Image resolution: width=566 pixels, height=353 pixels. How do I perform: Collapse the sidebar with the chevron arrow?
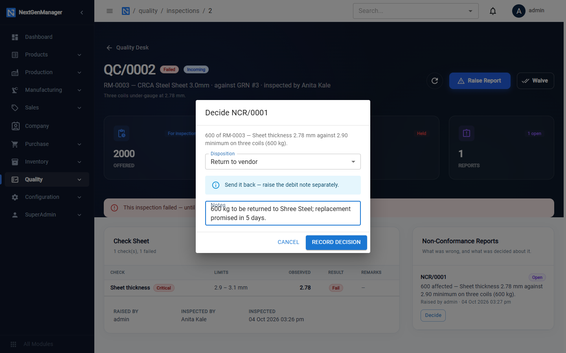point(82,13)
